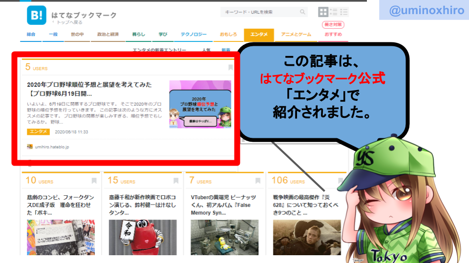The height and width of the screenshot is (263, 469).
Task: Click the エンタメ tag on baseball article
Action: [38, 131]
